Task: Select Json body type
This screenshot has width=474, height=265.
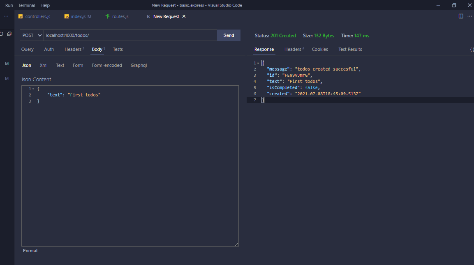Action: 27,65
